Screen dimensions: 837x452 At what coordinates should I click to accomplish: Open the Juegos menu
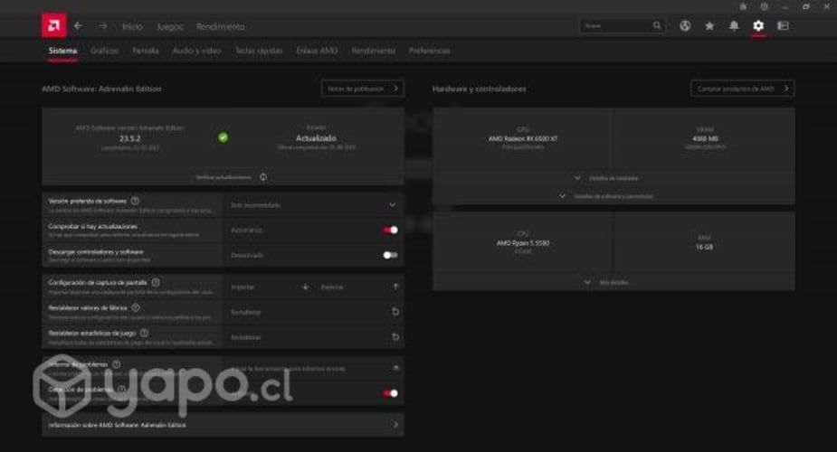click(169, 26)
